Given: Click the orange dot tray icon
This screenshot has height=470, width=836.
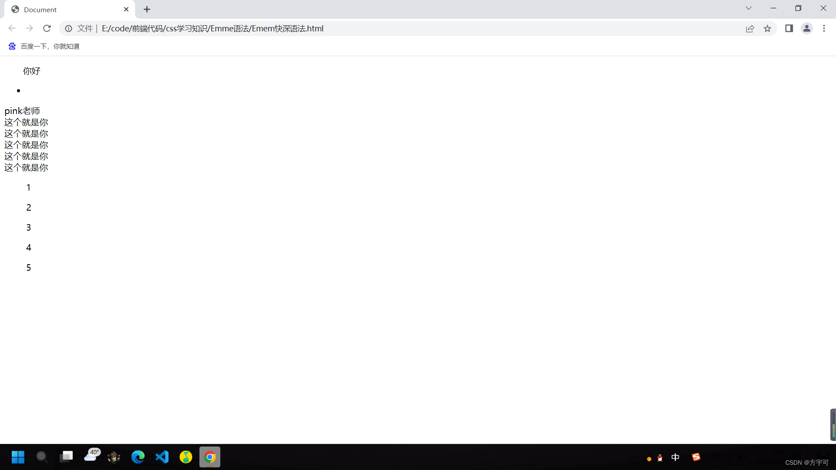Looking at the screenshot, I should 649,459.
